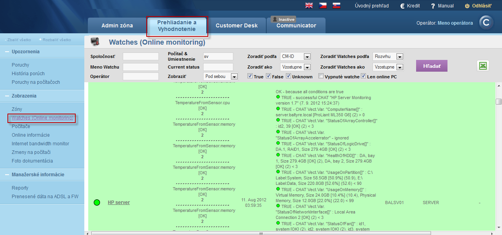
Task: Open Počítače in the sidebar
Action: pos(21,127)
